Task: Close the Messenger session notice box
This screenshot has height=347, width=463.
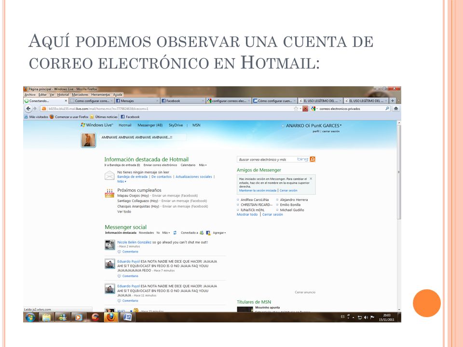Action: point(311,178)
